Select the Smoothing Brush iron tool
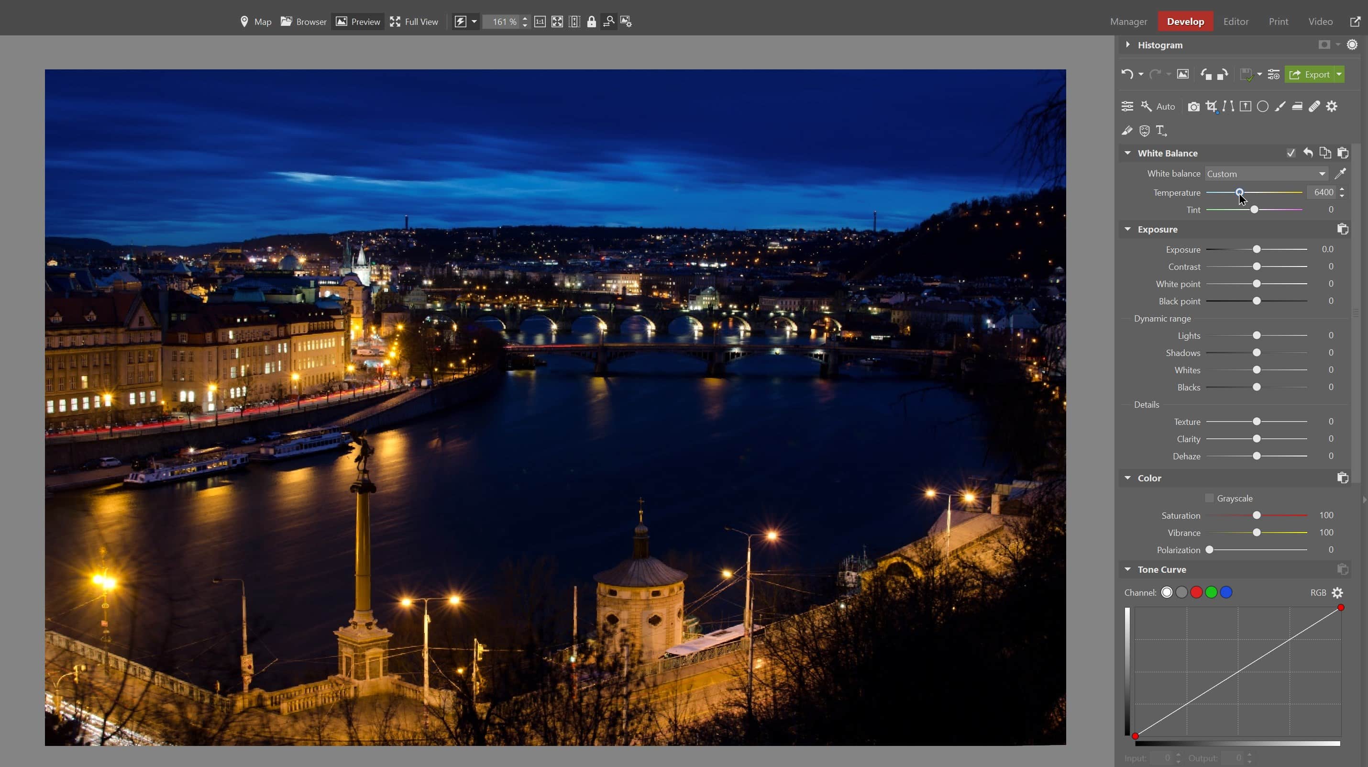The image size is (1368, 767). tap(1297, 106)
